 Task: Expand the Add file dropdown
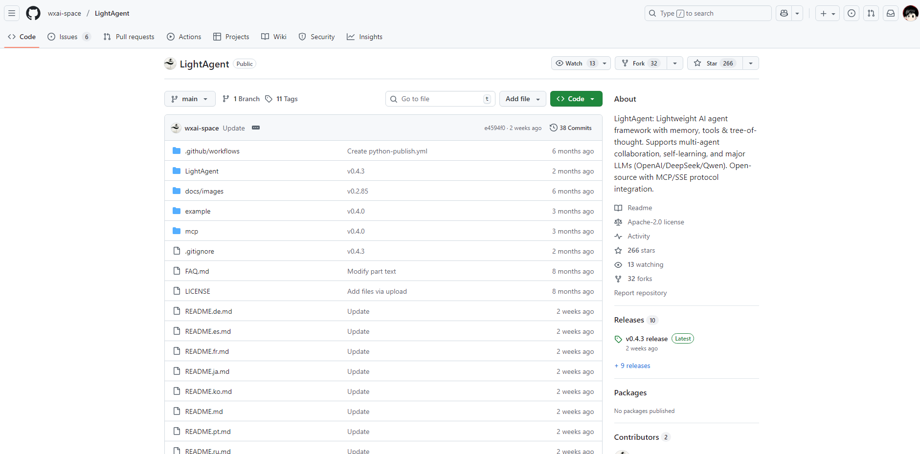[x=522, y=99]
